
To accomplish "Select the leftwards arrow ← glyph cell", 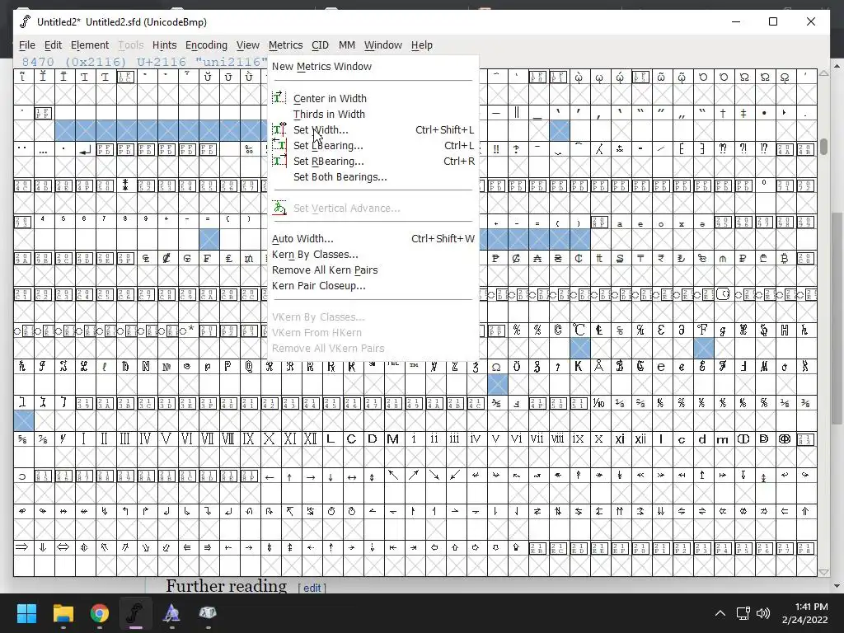I will pos(270,476).
